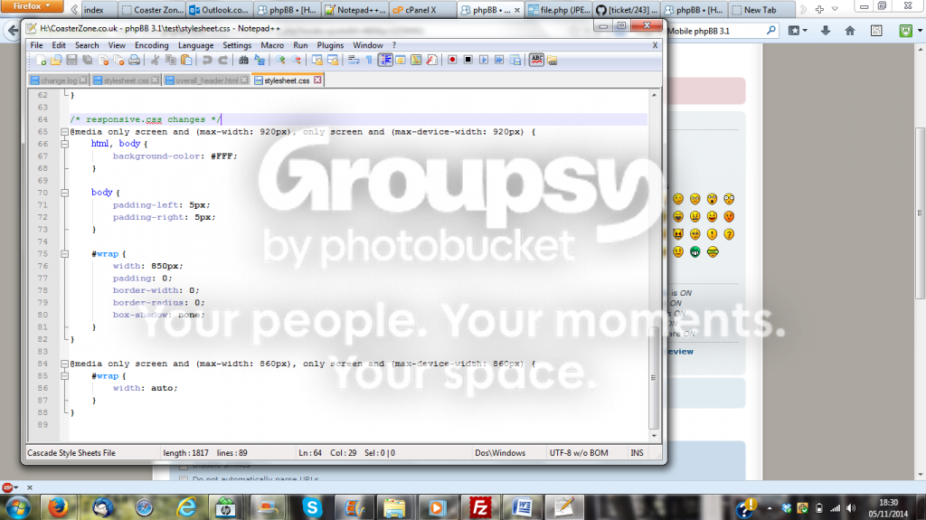The height and width of the screenshot is (520, 926).
Task: Switch to the overall_header.html tab
Action: tap(206, 80)
